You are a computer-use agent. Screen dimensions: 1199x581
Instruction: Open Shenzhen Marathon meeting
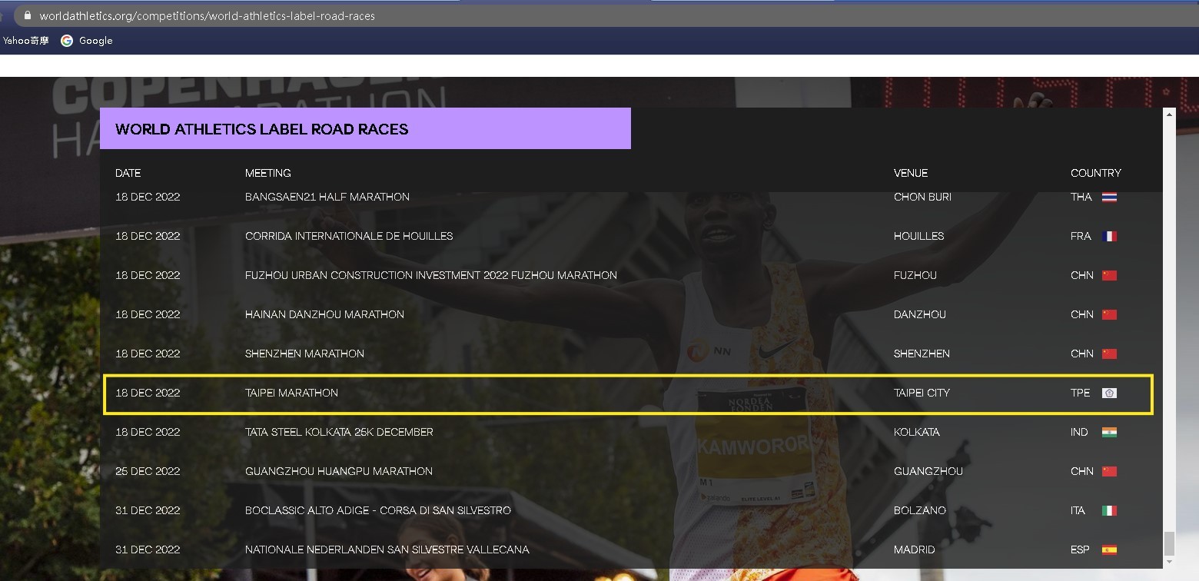coord(305,354)
